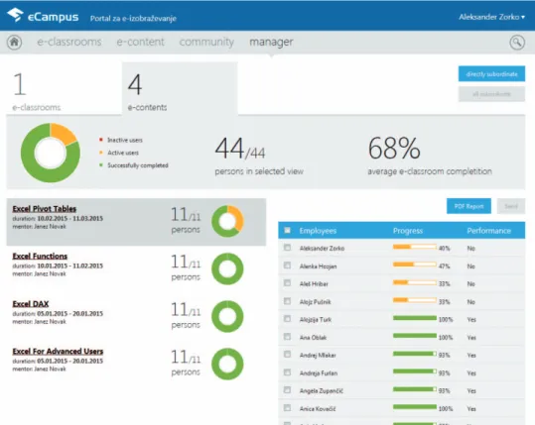Check the Aleksander Zorko row checkbox

click(287, 248)
